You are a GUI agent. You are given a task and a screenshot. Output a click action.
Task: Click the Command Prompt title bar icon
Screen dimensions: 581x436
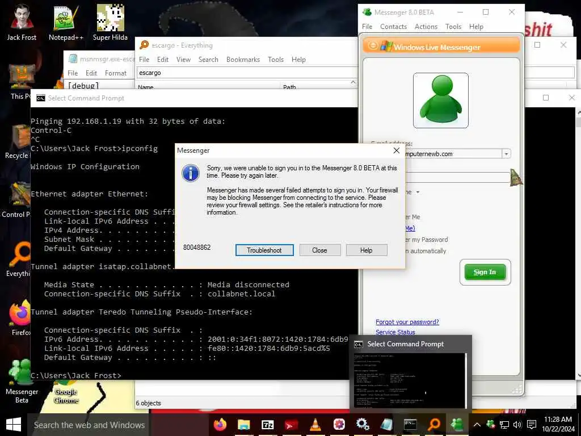point(41,98)
